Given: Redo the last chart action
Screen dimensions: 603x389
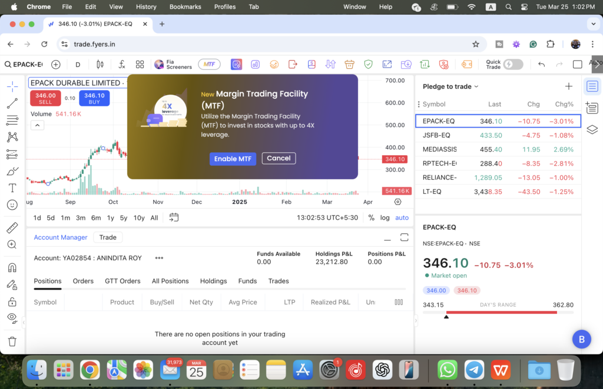Looking at the screenshot, I should point(559,65).
